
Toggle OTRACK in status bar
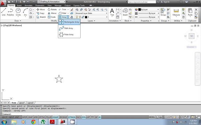(72, 117)
